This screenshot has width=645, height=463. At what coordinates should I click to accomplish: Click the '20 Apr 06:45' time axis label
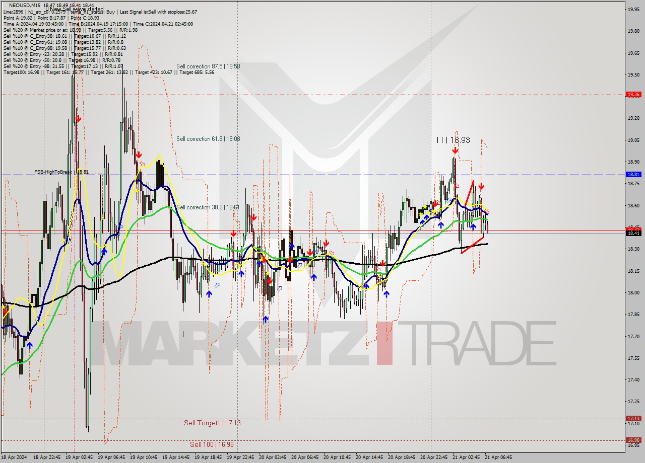point(304,457)
